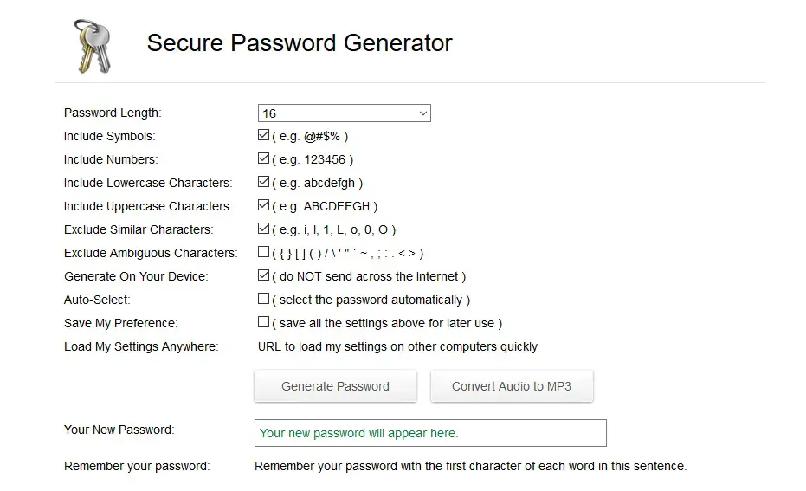Click the URL to load settings text
This screenshot has width=806, height=491.
397,346
